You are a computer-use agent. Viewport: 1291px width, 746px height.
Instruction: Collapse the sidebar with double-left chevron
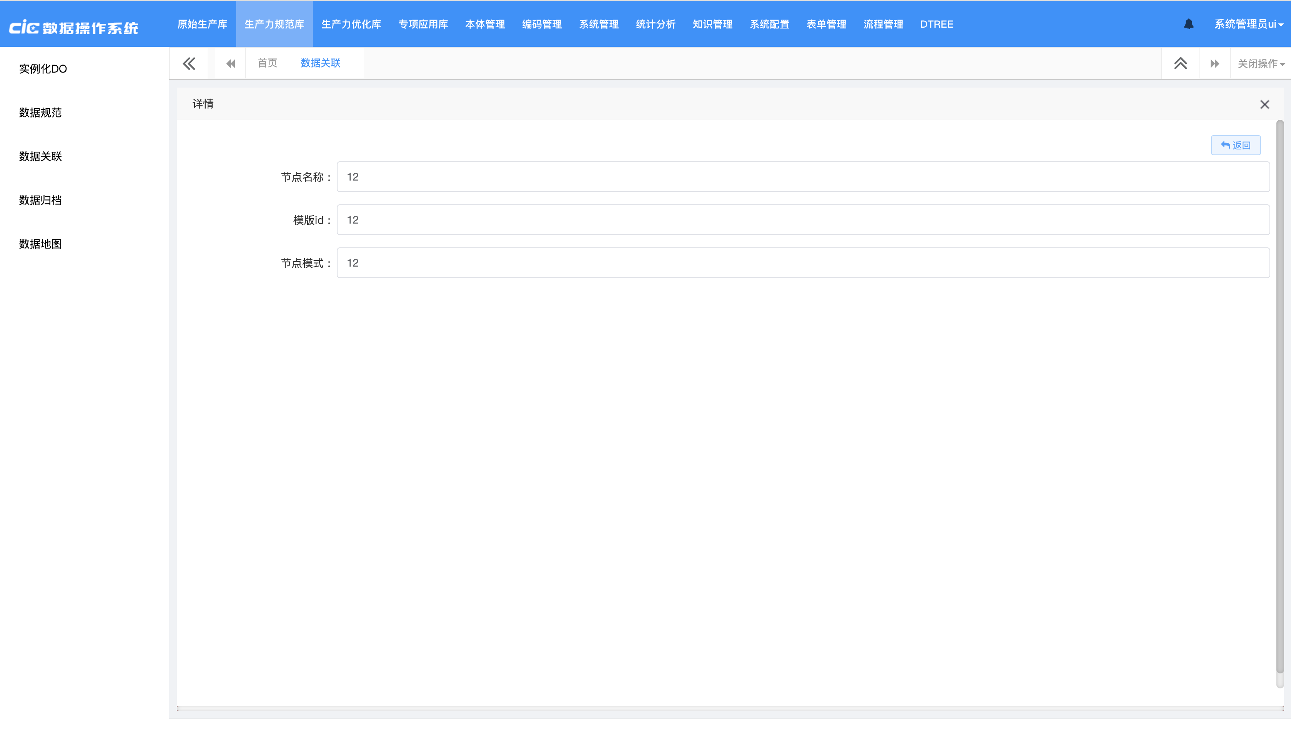tap(188, 63)
